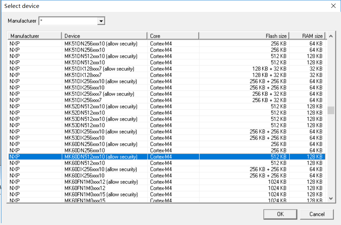Click the scrollbar down arrow
Screen dimensions: 341x225
(331, 198)
